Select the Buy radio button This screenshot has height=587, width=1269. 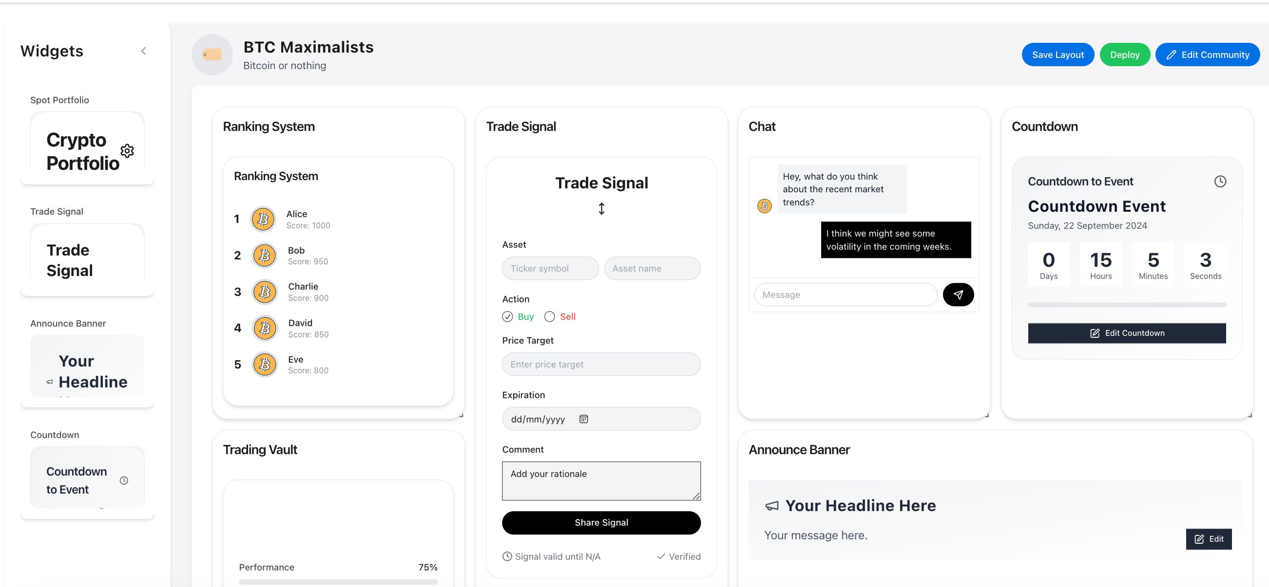pyautogui.click(x=507, y=317)
